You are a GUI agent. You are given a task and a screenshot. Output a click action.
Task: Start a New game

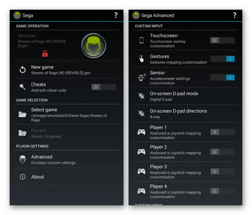[x=66, y=70]
